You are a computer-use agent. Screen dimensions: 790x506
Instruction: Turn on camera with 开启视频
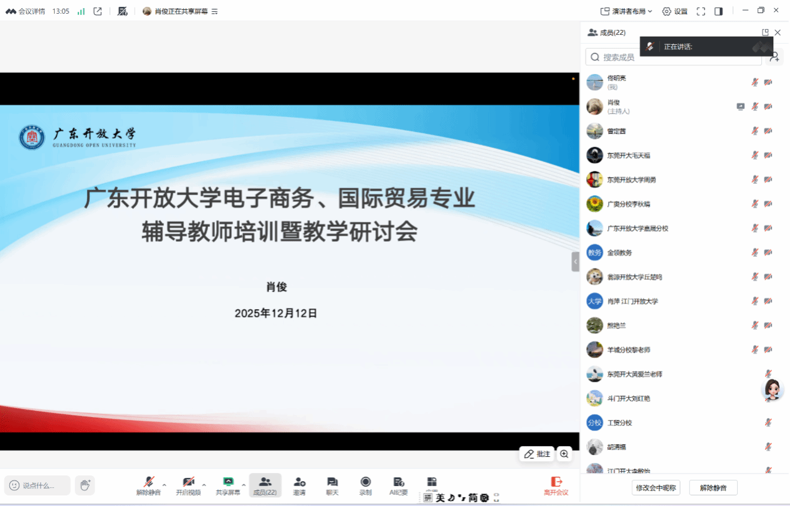click(188, 485)
